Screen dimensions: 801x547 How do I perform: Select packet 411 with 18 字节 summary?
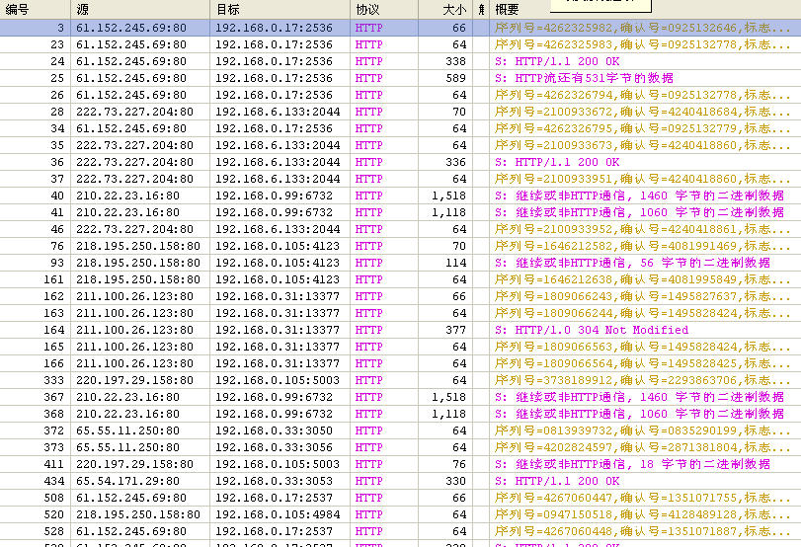pyautogui.click(x=296, y=465)
